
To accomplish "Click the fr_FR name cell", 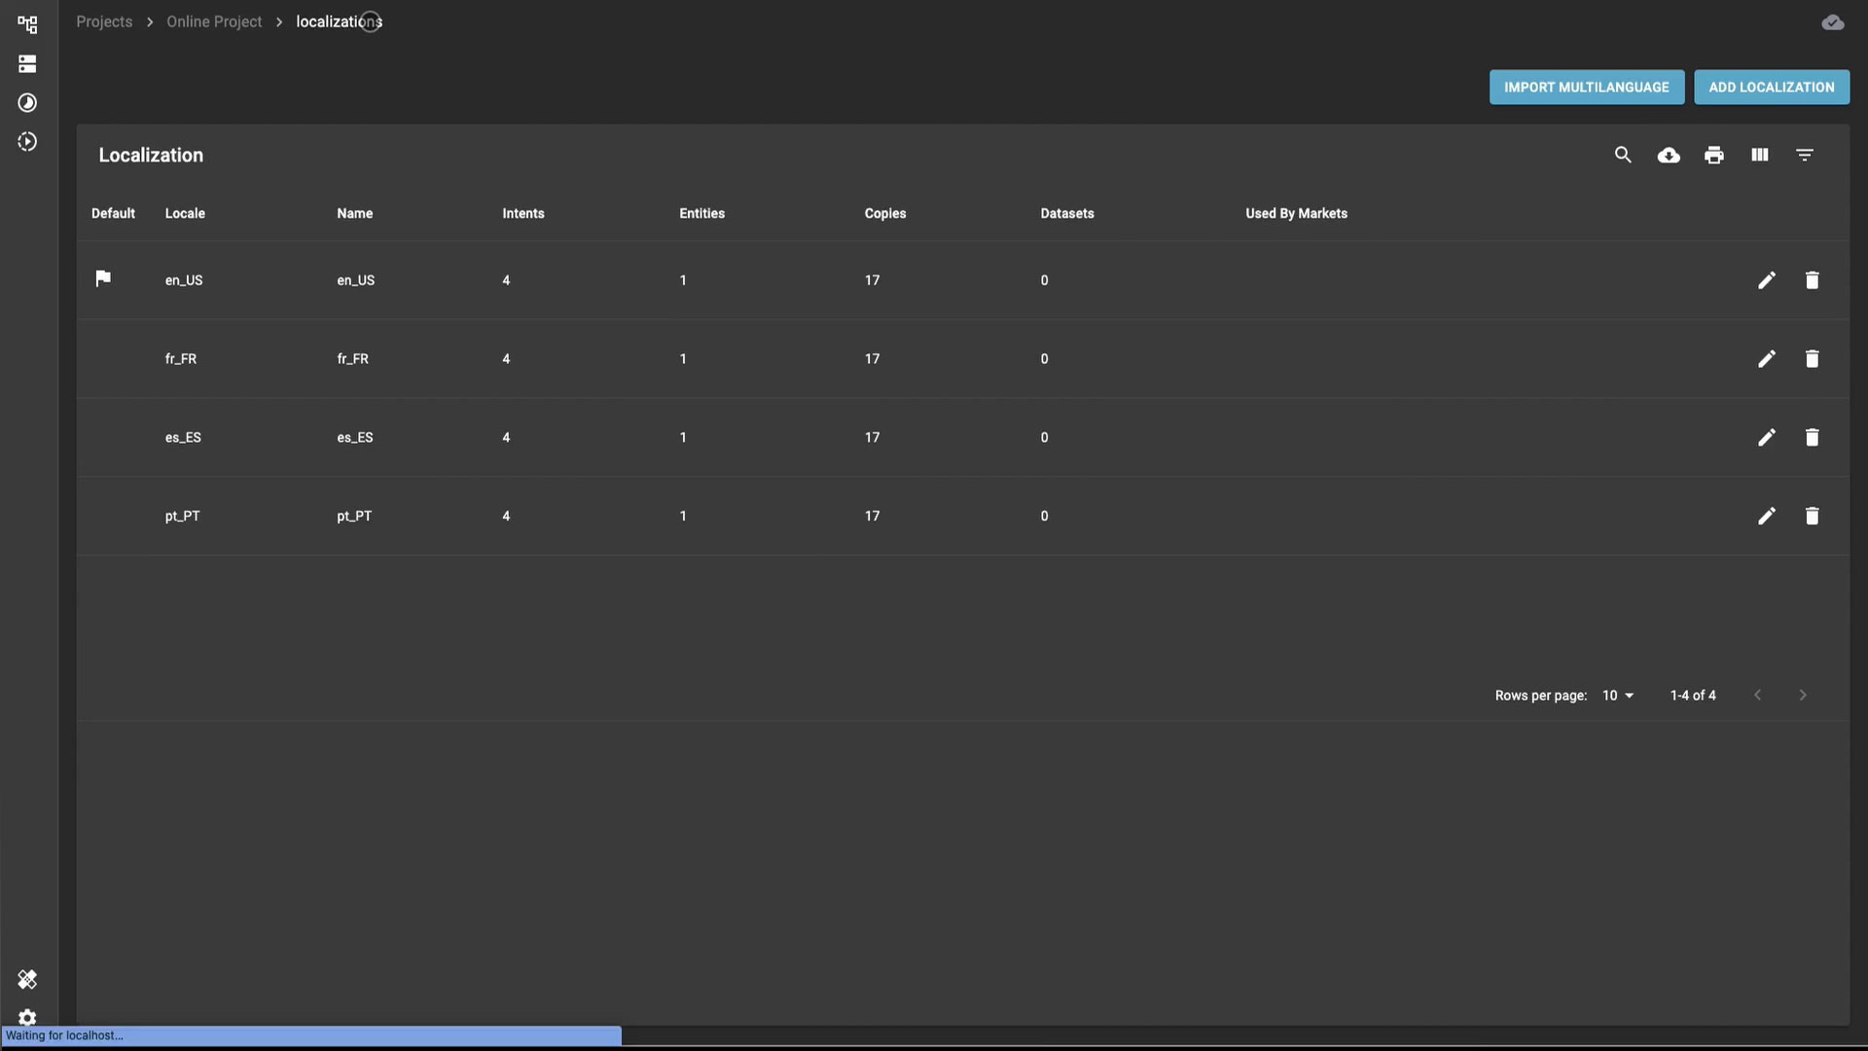I will click(x=353, y=359).
